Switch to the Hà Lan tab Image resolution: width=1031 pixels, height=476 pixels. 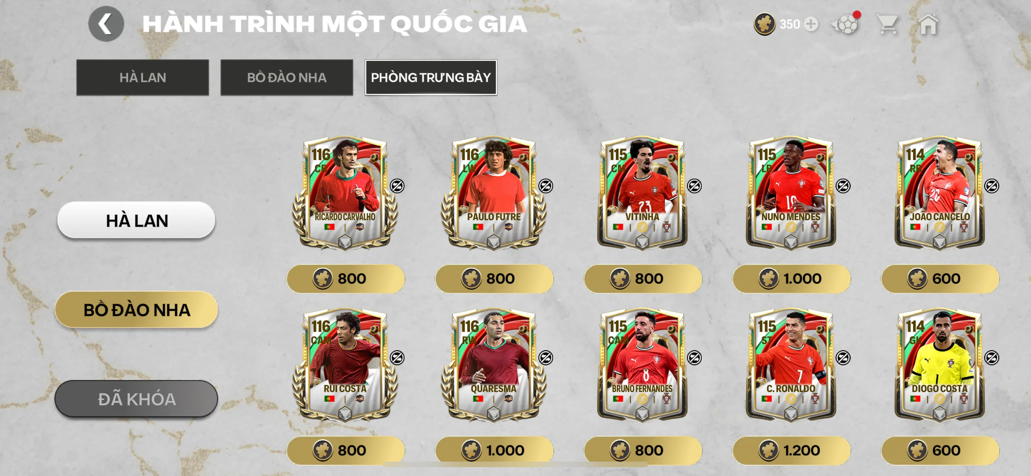[x=142, y=77]
